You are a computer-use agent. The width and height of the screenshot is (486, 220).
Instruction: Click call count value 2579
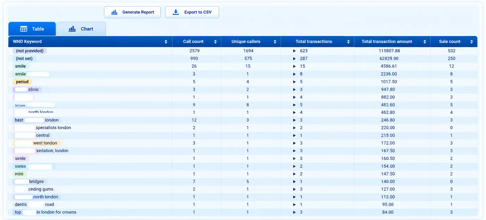click(194, 51)
